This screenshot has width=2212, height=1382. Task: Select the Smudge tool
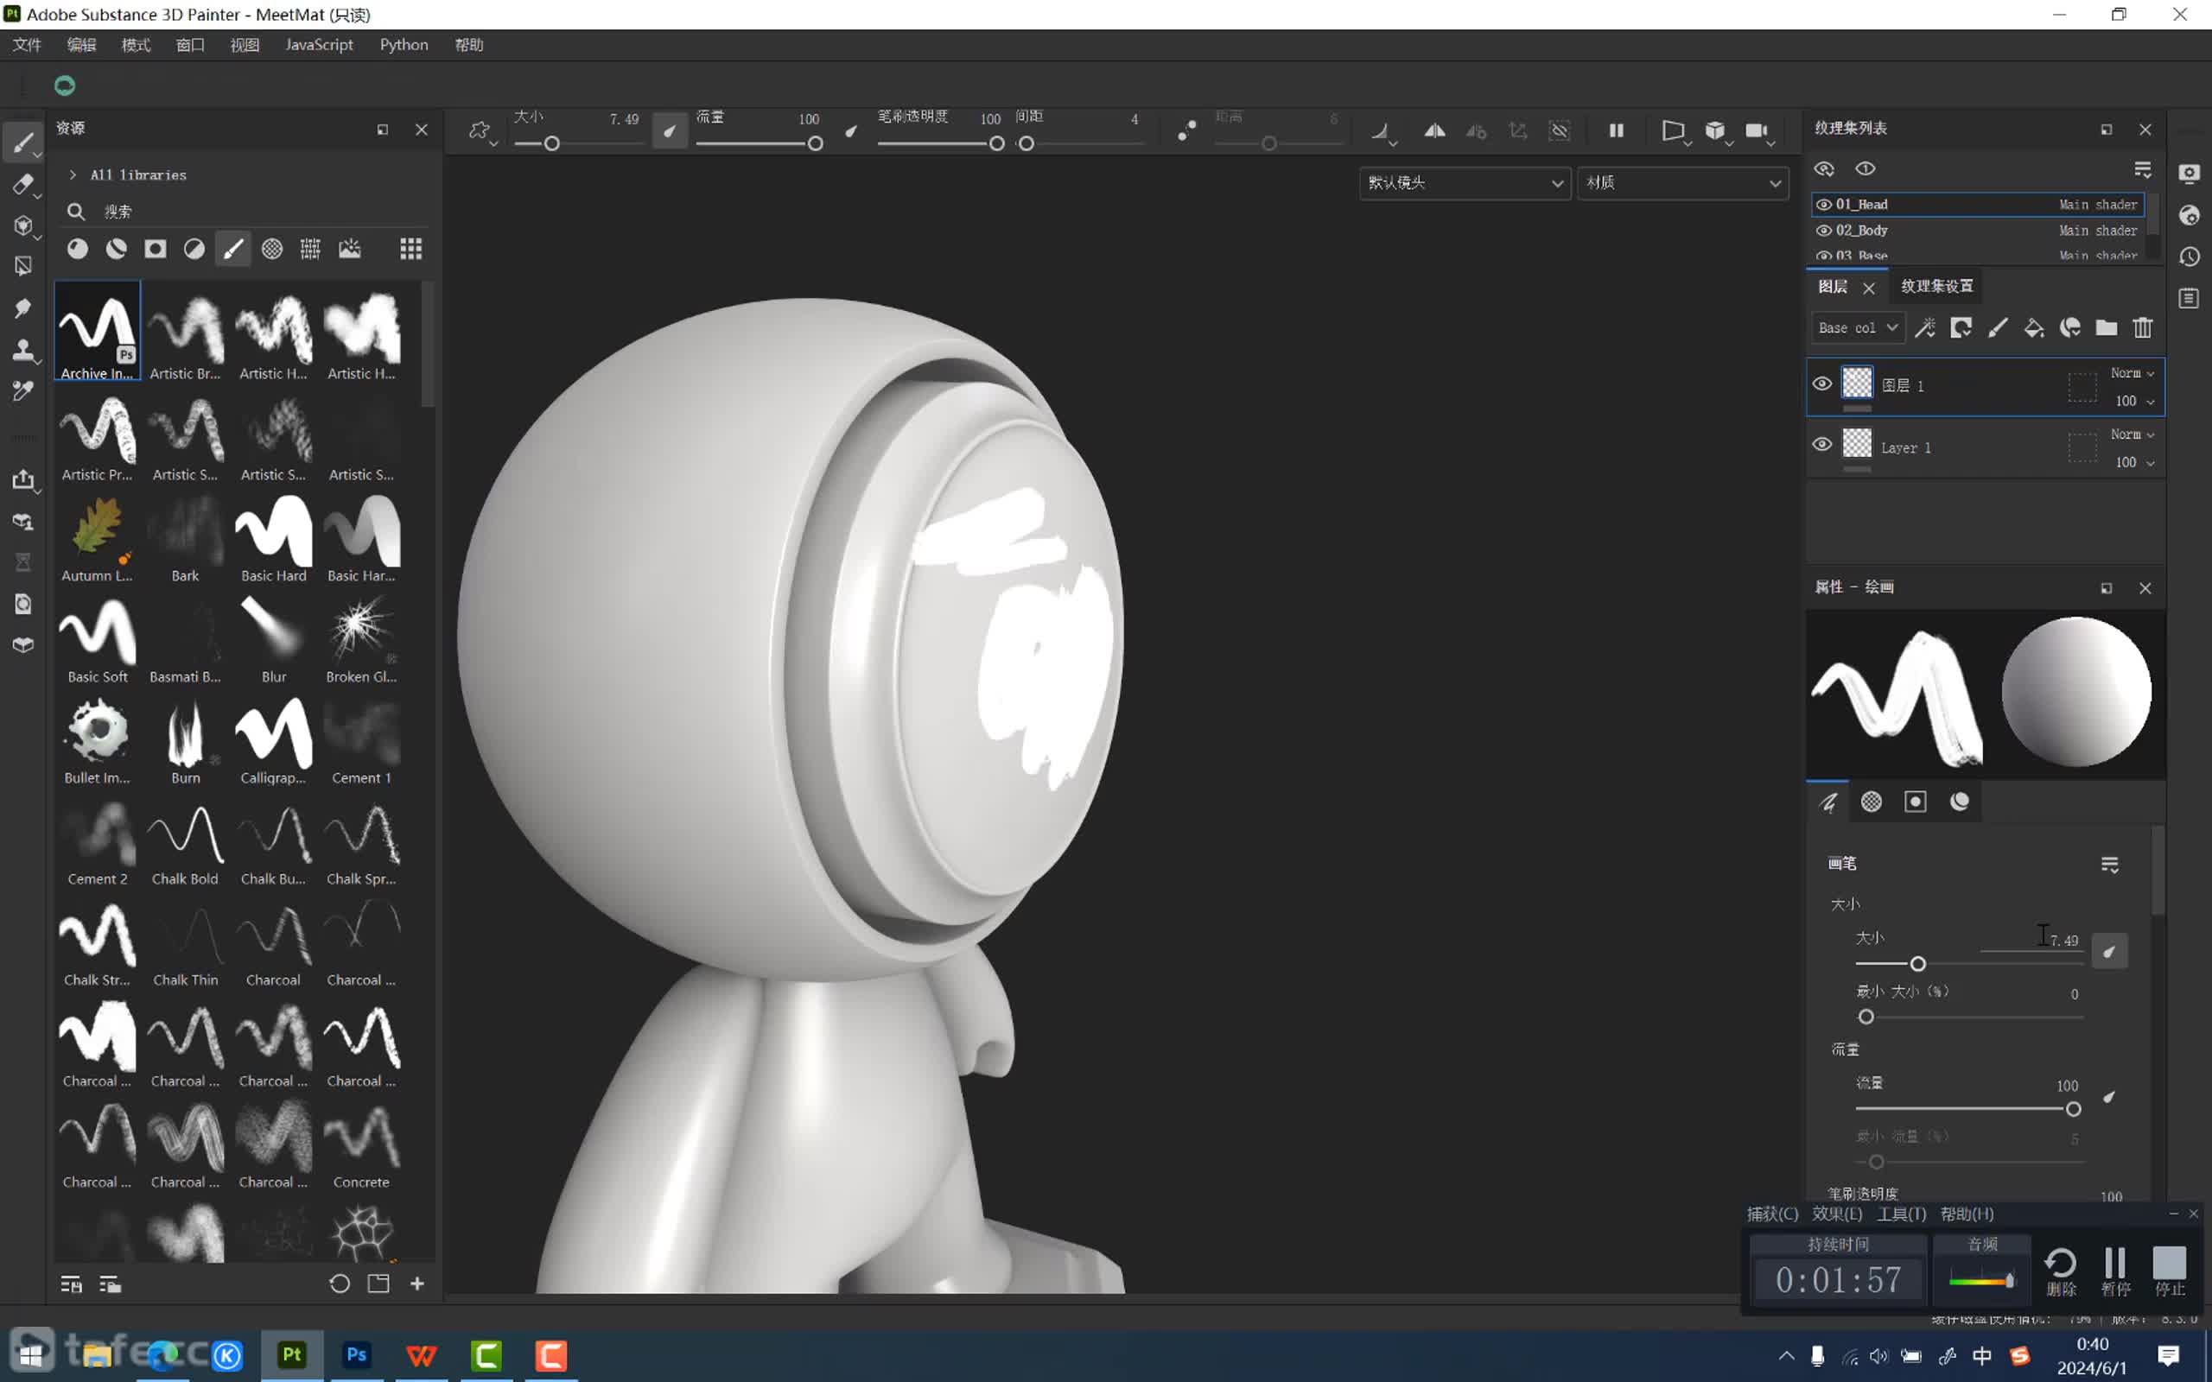(x=22, y=308)
